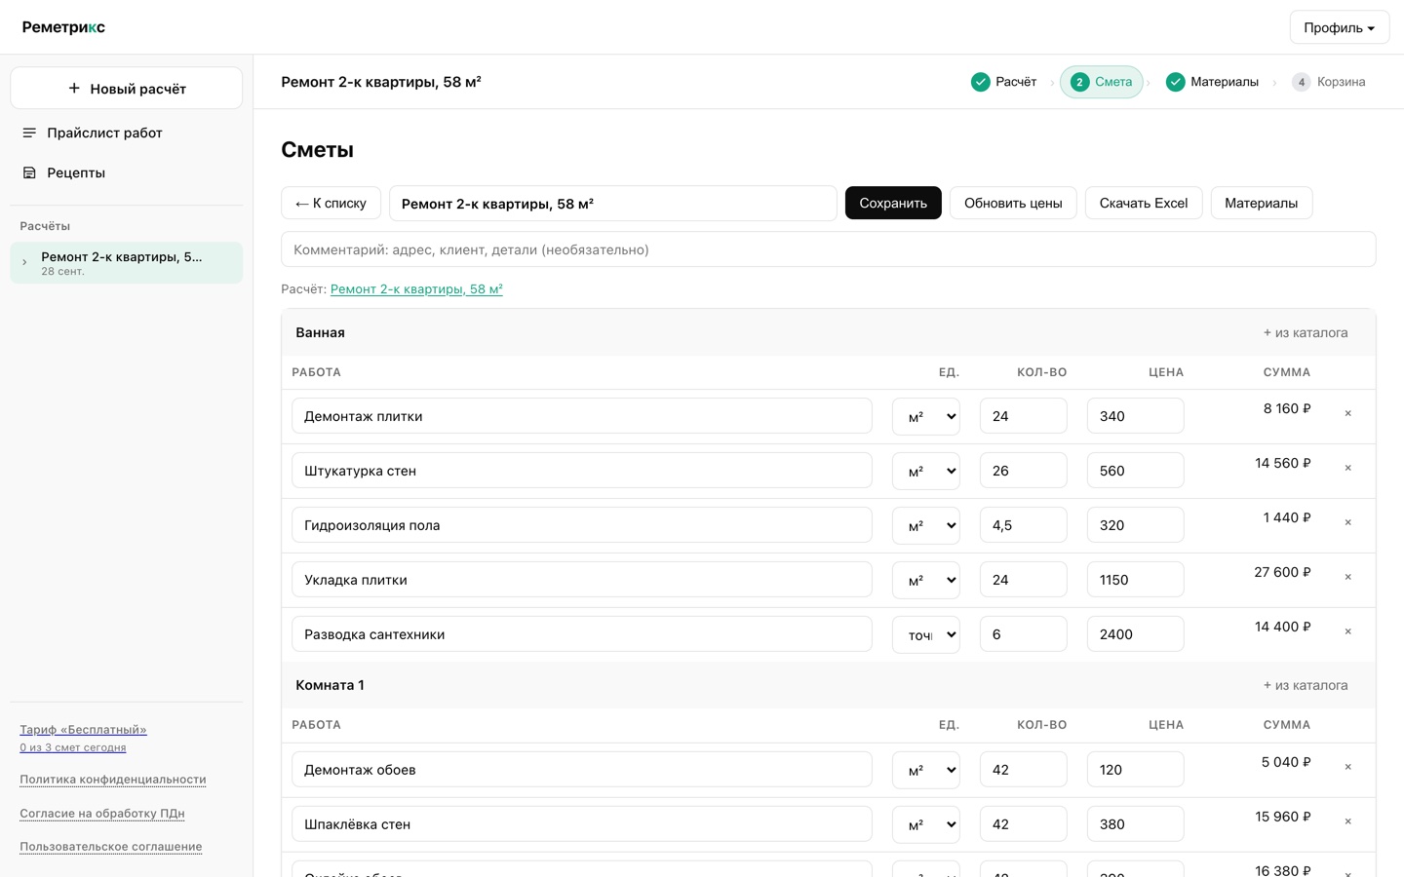Image resolution: width=1404 pixels, height=877 pixels.
Task: Click the step number 4 badge for Корзина
Action: point(1302,82)
